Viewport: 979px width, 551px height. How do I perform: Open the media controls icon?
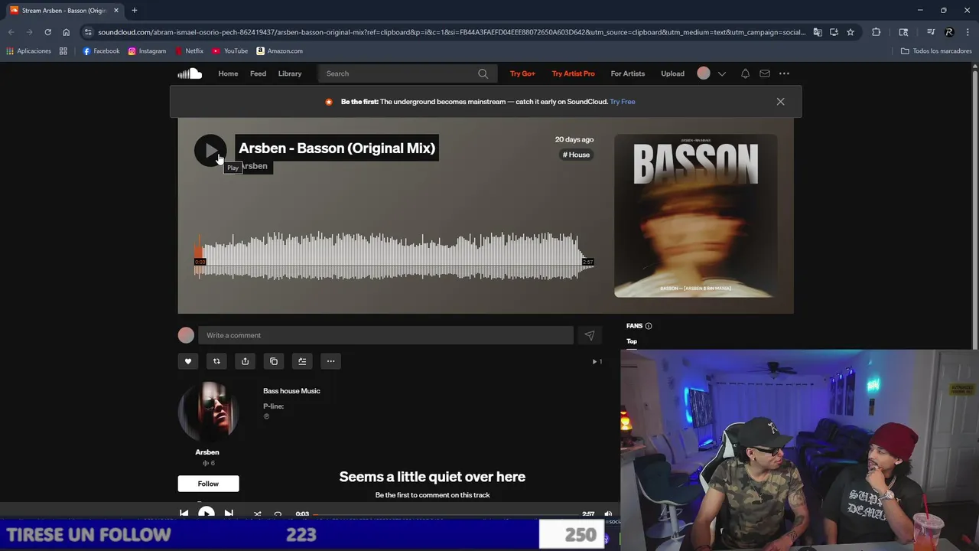930,32
